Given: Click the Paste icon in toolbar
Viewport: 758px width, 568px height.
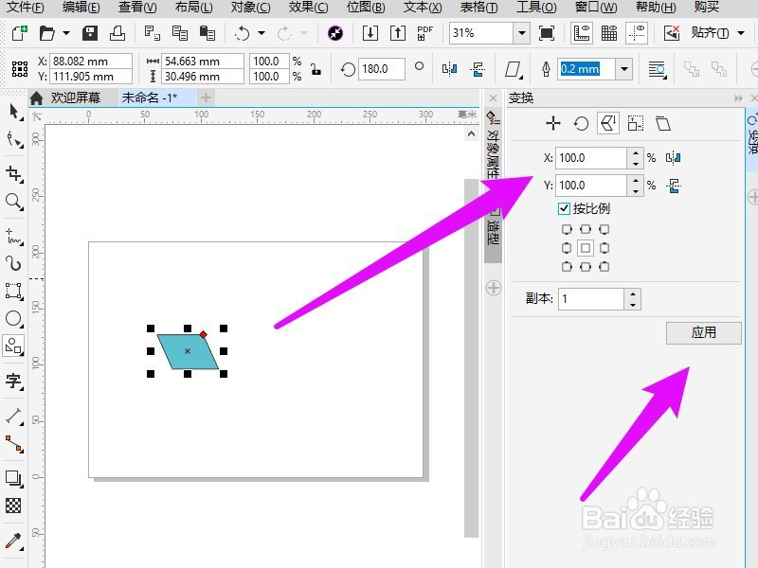Looking at the screenshot, I should [x=208, y=33].
